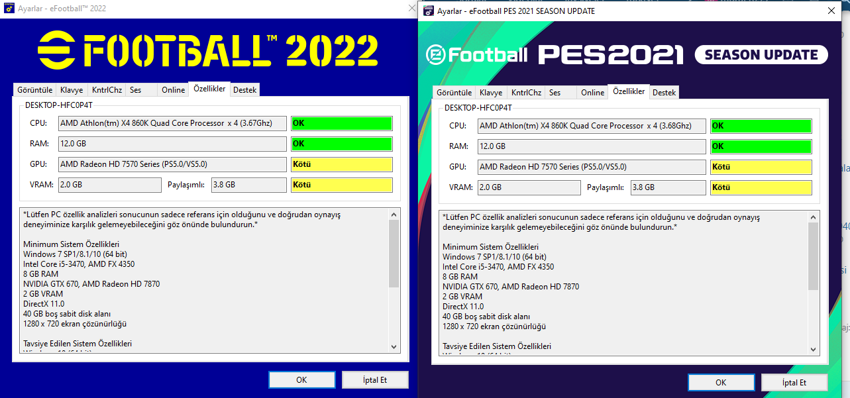Click scroll down arrow in eFootball 2022 text box
850x398 pixels.
click(x=394, y=346)
